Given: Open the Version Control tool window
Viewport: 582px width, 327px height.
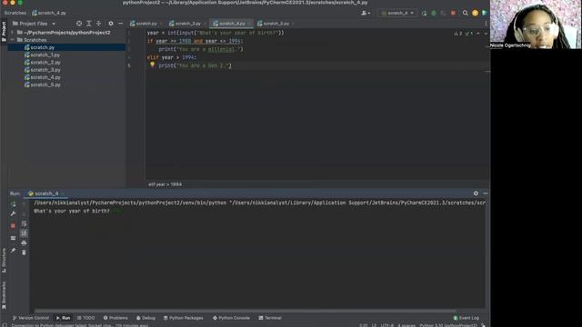Looking at the screenshot, I should (31, 318).
